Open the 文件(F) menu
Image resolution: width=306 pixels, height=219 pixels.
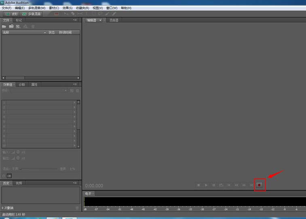(6, 8)
